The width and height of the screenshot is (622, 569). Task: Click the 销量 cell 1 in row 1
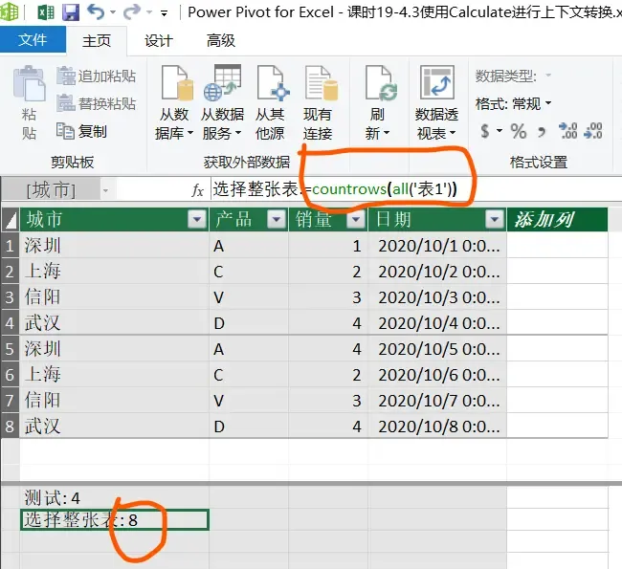click(x=328, y=246)
